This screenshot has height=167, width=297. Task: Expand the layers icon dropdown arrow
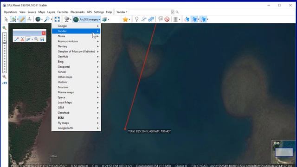tap(109, 19)
